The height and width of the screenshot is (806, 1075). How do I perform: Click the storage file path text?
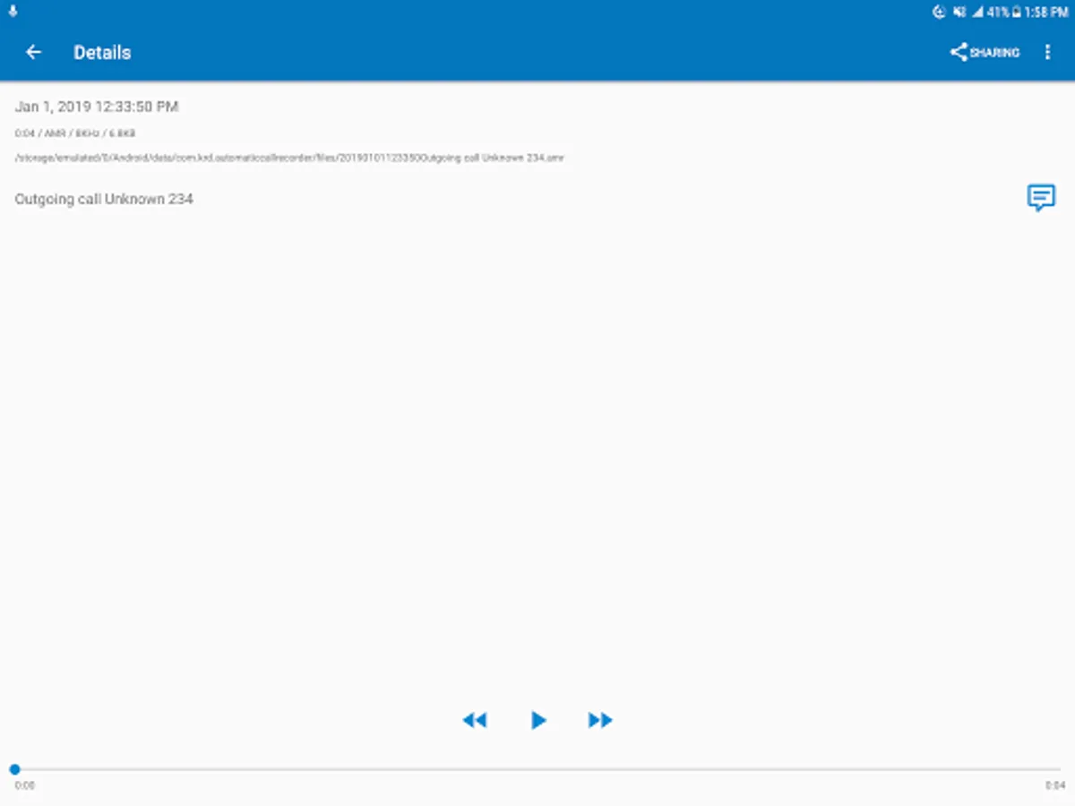tap(289, 158)
